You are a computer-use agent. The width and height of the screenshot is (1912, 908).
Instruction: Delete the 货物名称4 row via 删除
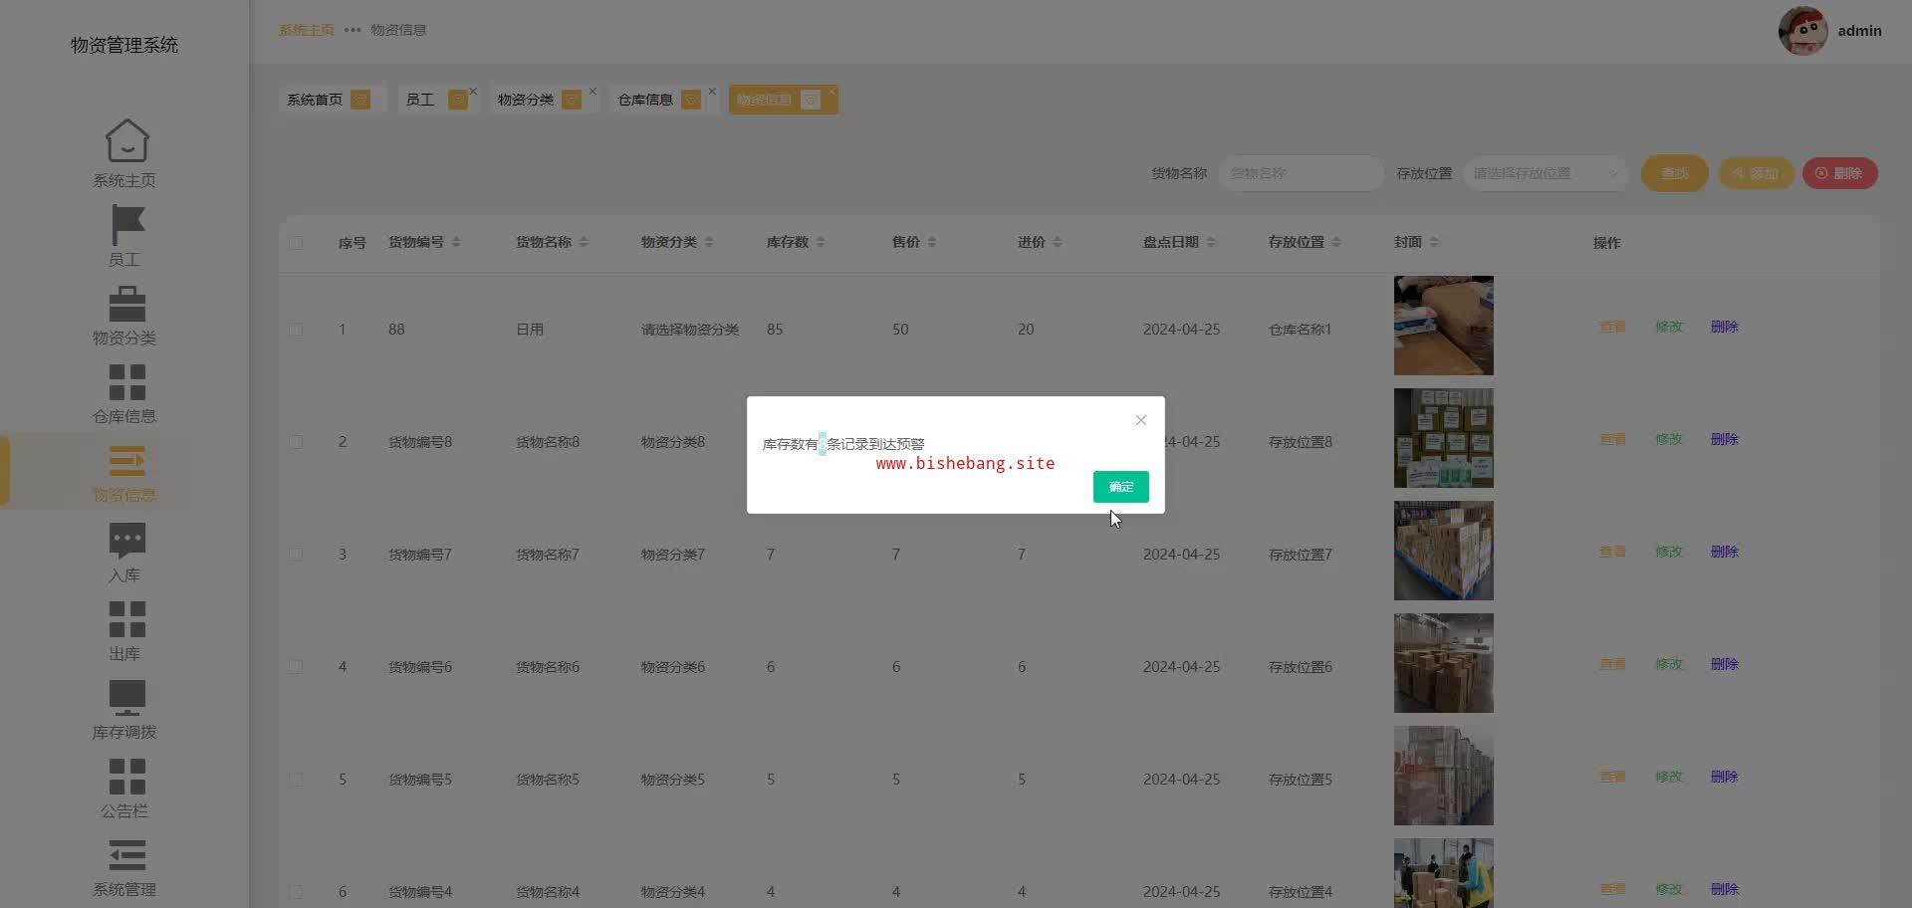tap(1725, 889)
